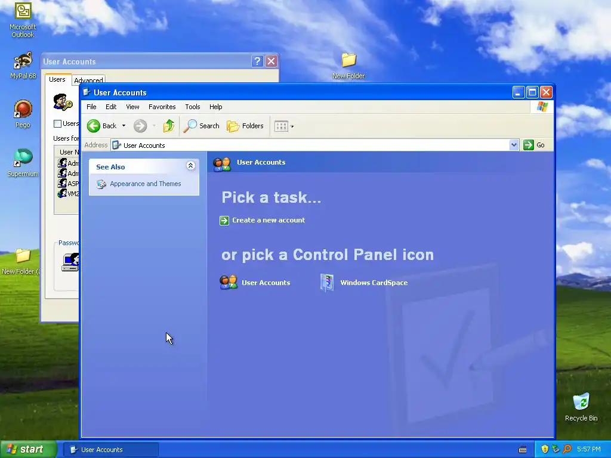Expand the Address bar dropdown
This screenshot has height=458, width=611.
coord(514,145)
